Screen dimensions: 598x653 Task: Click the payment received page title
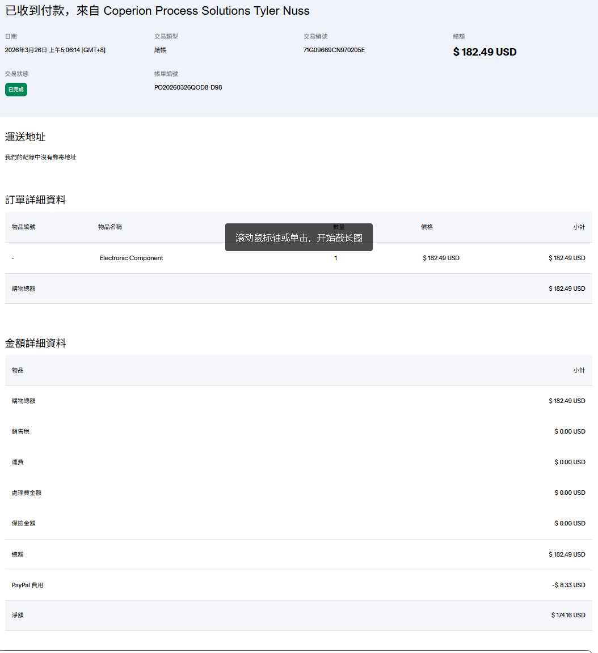click(157, 11)
